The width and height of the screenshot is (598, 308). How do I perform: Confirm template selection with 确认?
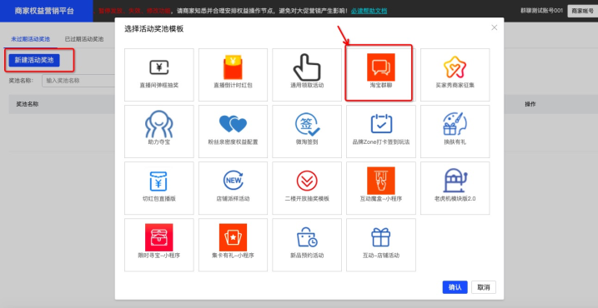point(455,287)
